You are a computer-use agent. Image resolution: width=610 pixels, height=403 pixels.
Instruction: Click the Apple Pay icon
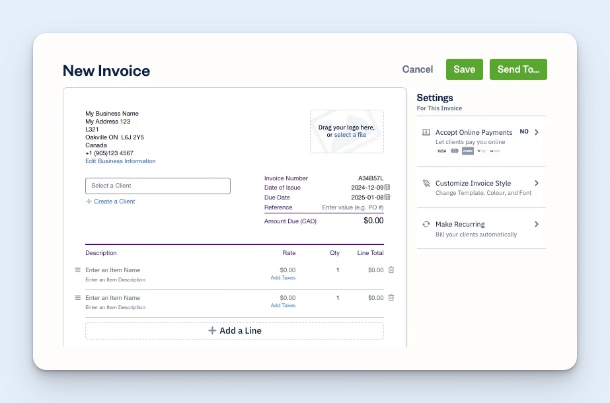click(x=482, y=151)
